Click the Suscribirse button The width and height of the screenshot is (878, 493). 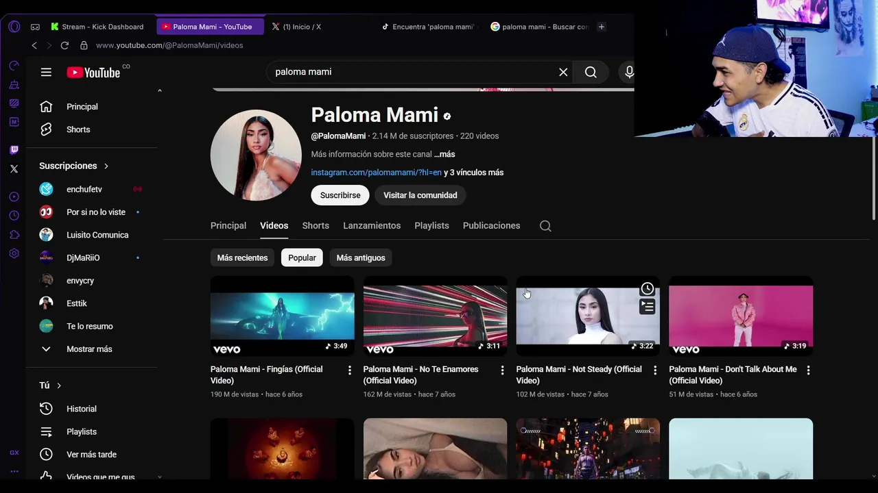coord(340,195)
